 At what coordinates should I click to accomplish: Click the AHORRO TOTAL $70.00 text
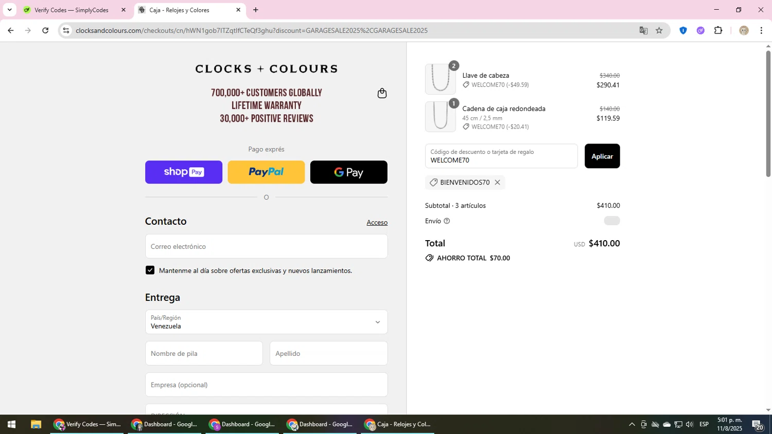[x=473, y=258]
